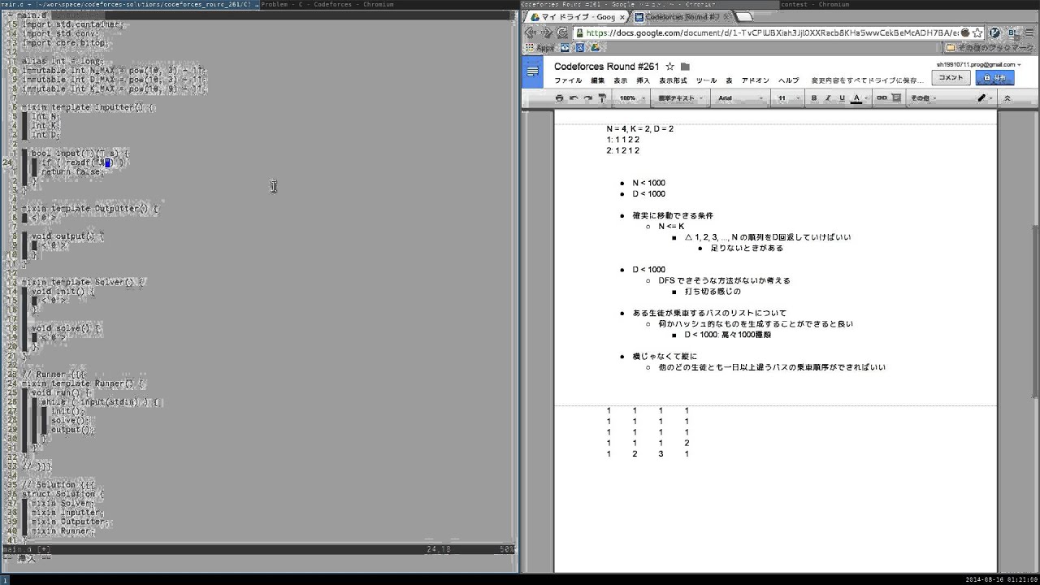Click the void solve() line in Vim
This screenshot has width=1040, height=585.
coord(67,328)
